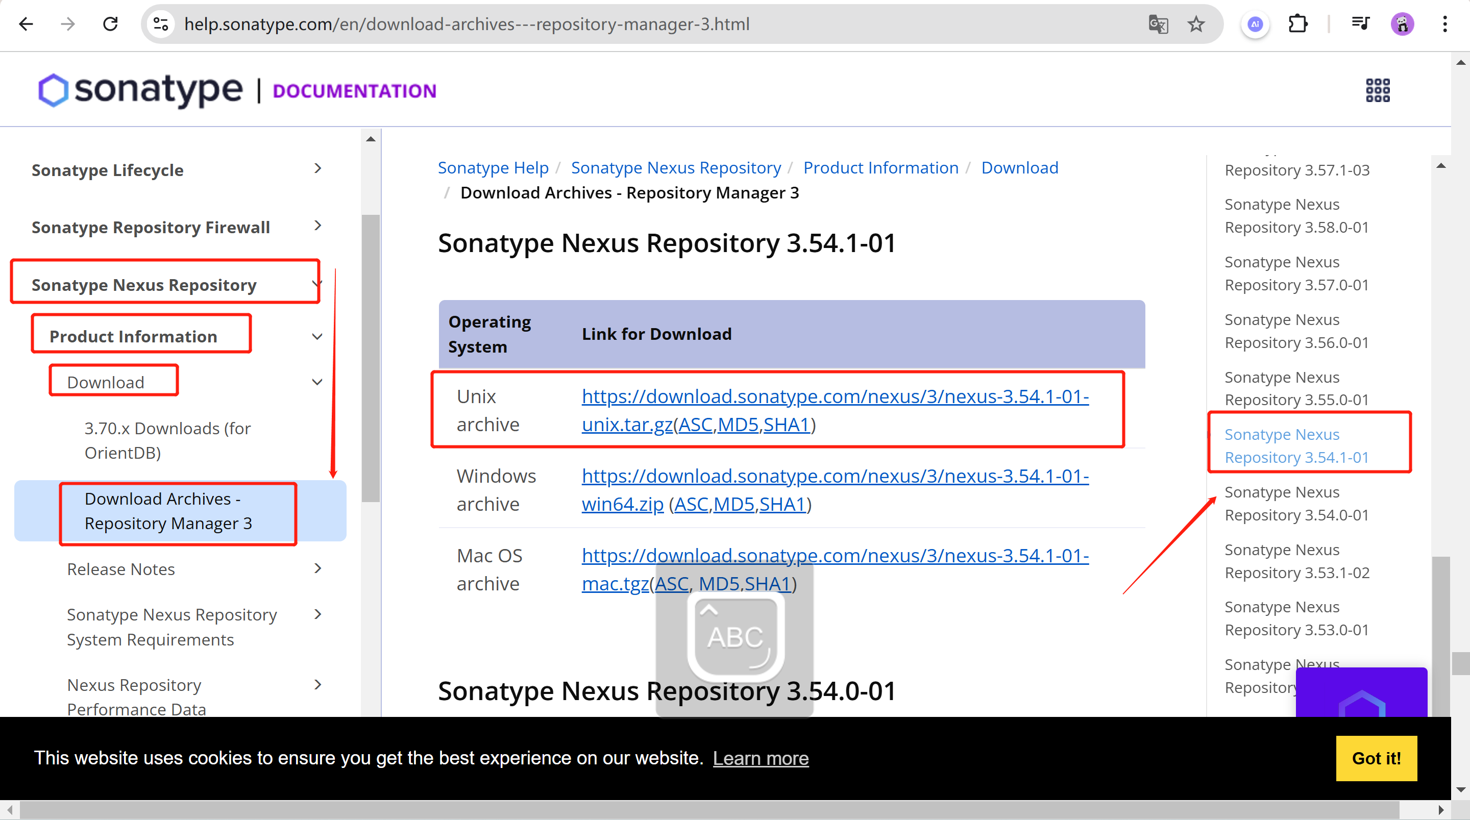Jump to Sonatype Nexus Repository 3.54.0-01
This screenshot has width=1470, height=820.
(1296, 503)
